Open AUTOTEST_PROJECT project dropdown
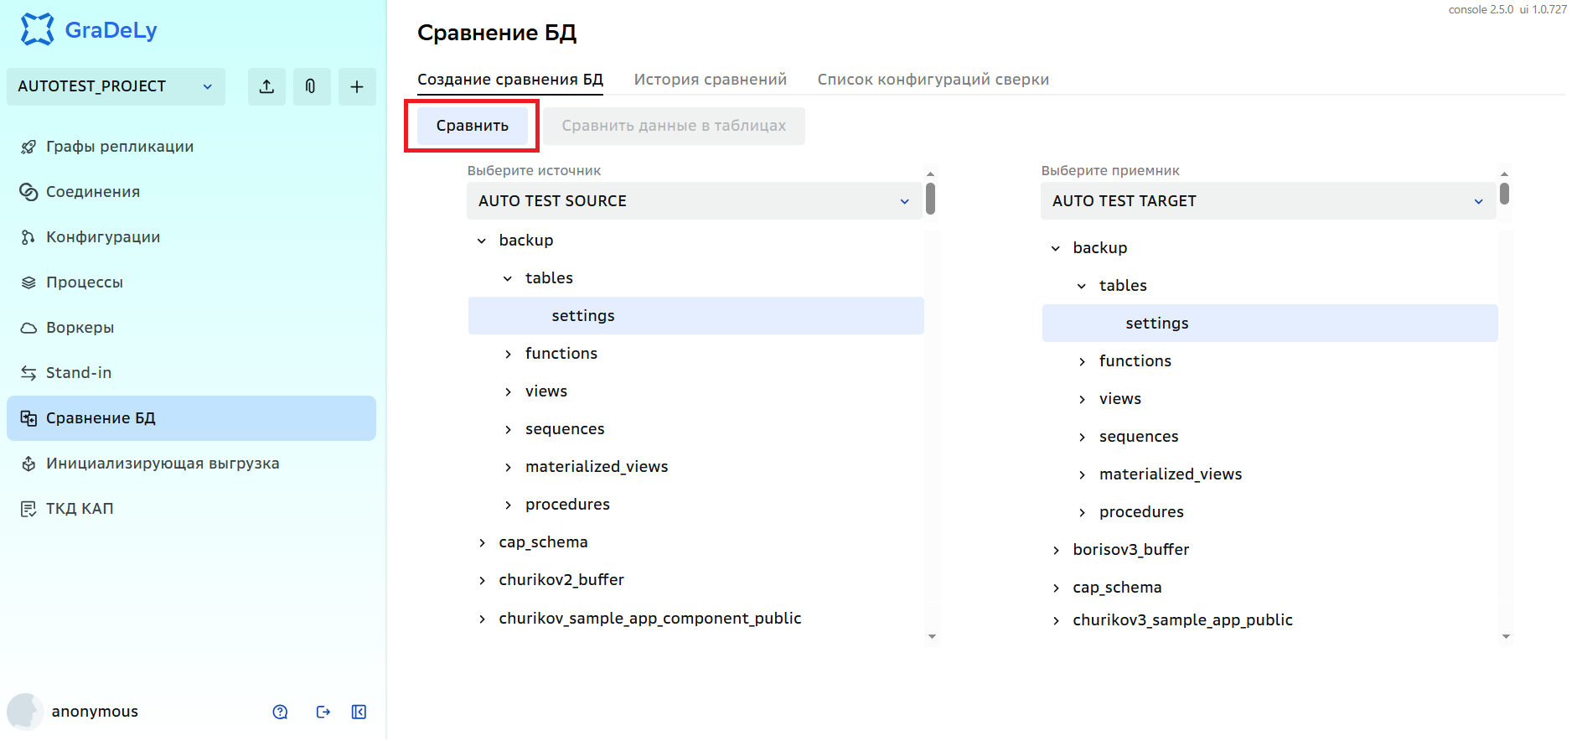The image size is (1582, 741). click(116, 86)
